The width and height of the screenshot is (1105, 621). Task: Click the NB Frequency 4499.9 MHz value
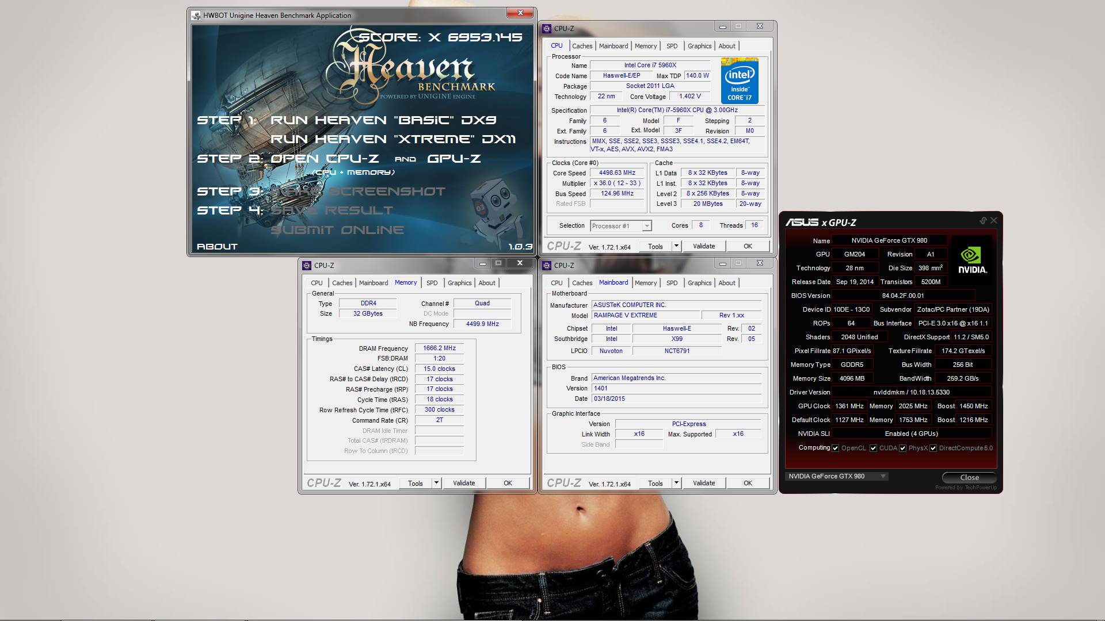(x=482, y=324)
